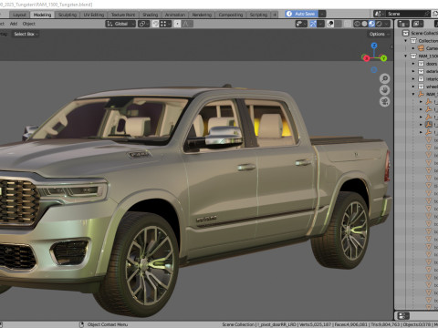Open the Sculpting workspace tab
This screenshot has height=328, width=438.
click(68, 15)
